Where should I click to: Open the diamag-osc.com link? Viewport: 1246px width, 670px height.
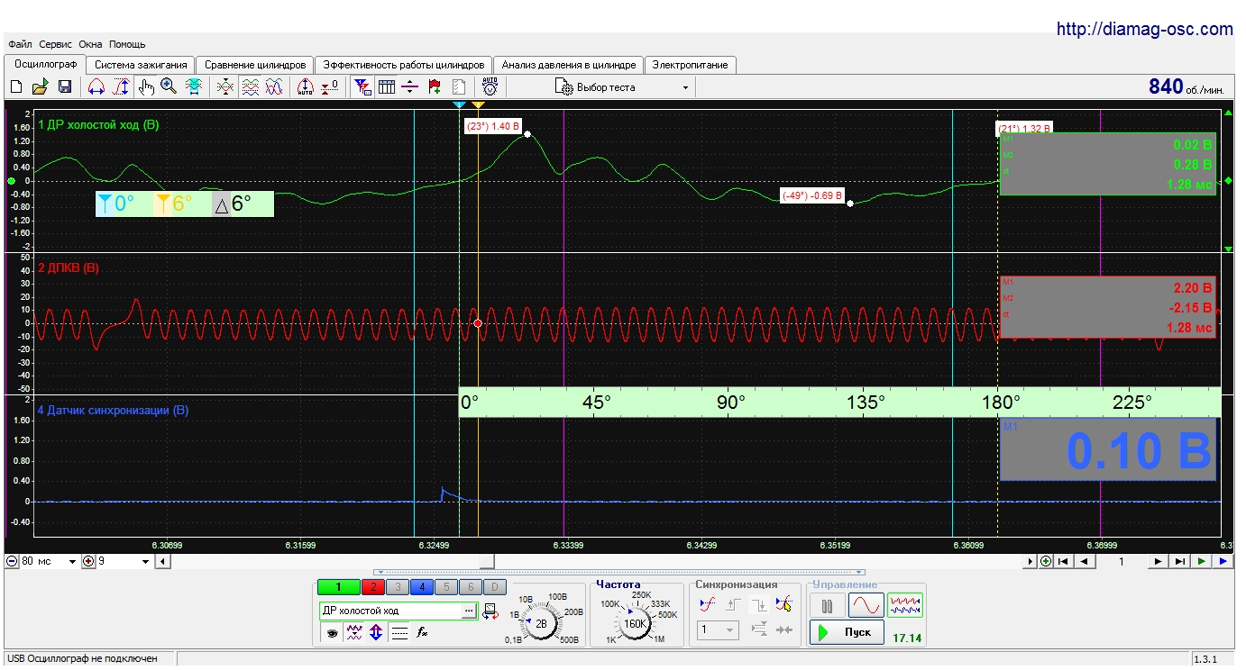coord(1144,29)
